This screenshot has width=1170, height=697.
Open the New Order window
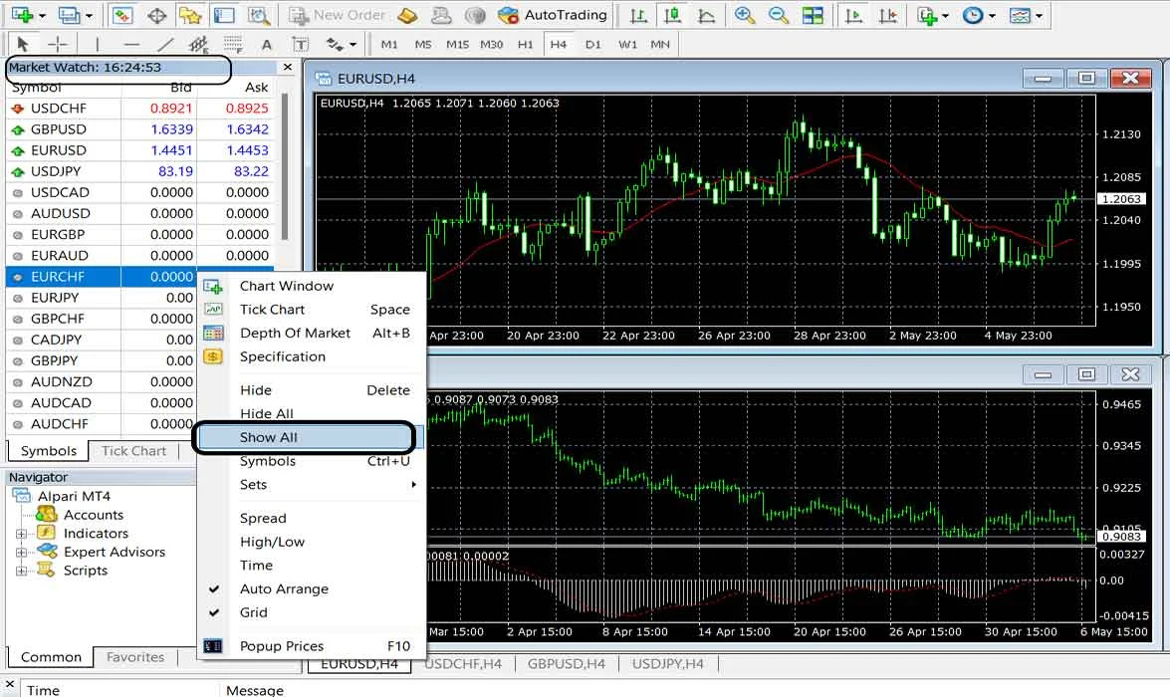[338, 15]
